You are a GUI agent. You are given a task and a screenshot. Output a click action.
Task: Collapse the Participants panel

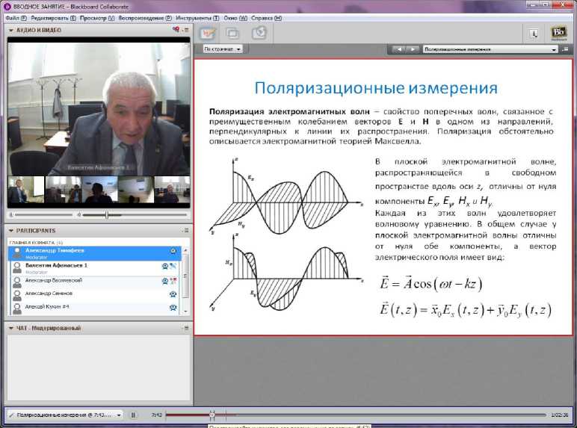point(10,231)
